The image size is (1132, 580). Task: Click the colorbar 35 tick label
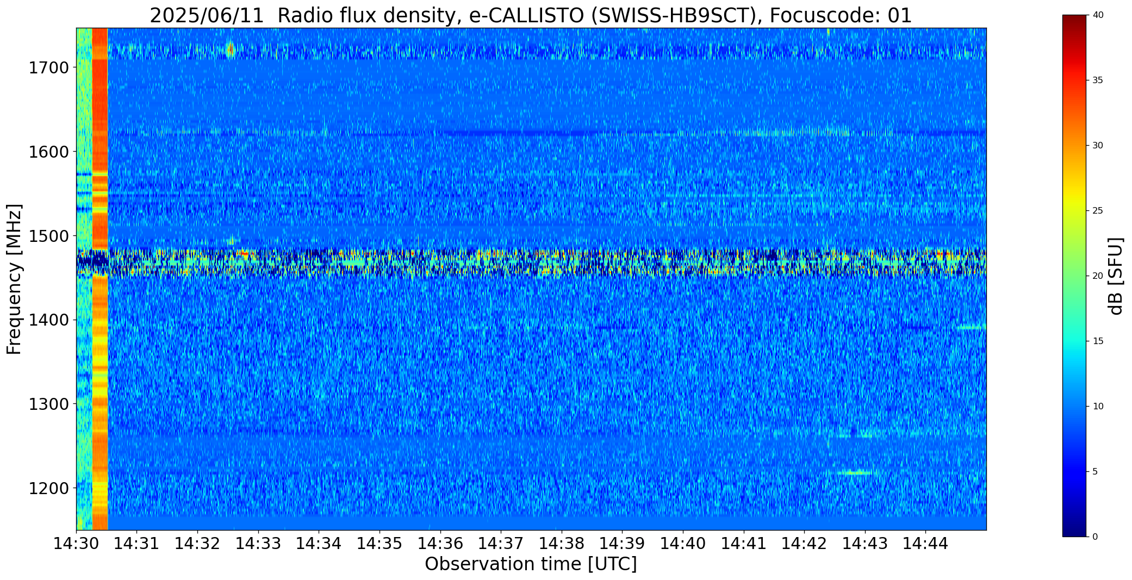[1098, 80]
